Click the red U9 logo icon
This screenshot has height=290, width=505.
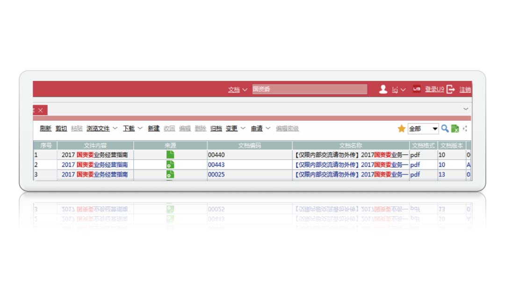click(x=416, y=89)
